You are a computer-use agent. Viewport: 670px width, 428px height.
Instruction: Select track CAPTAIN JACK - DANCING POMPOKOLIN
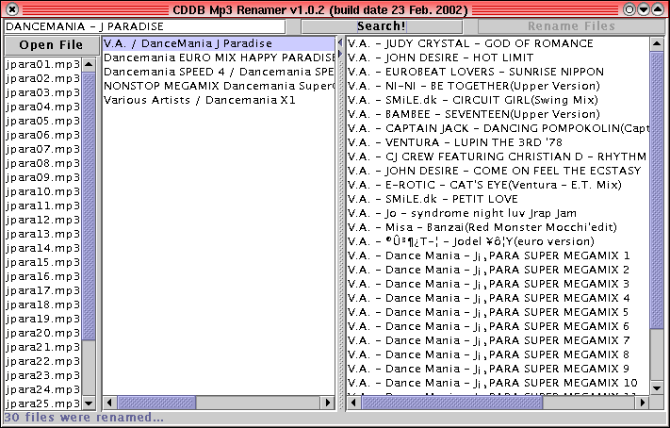tap(498, 128)
